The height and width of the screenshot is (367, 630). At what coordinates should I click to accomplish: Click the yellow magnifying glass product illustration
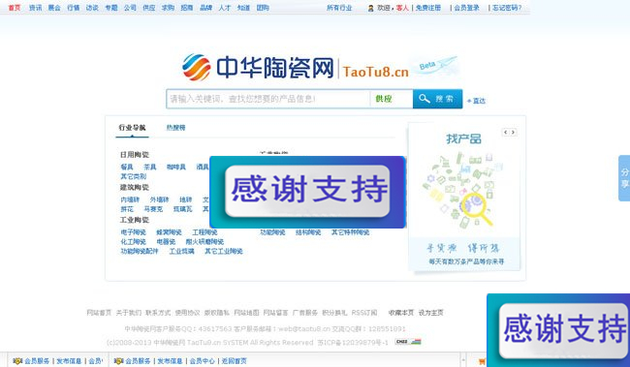(x=477, y=207)
